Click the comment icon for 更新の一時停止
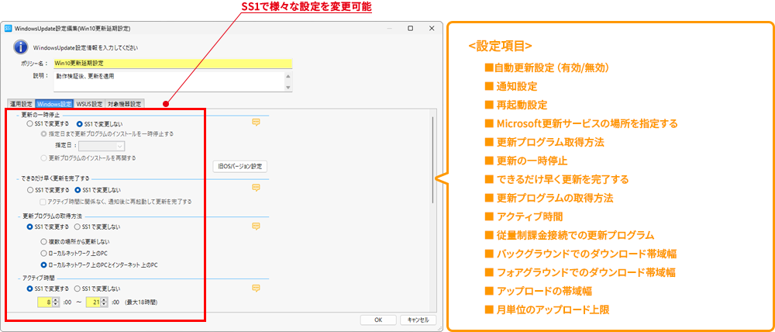Viewport: 775px width, 332px height. (x=256, y=123)
